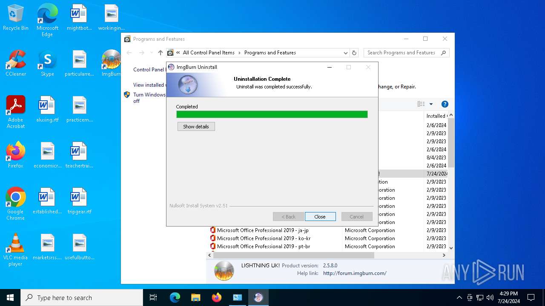Open Edge from the taskbar
The width and height of the screenshot is (545, 306).
point(175,297)
